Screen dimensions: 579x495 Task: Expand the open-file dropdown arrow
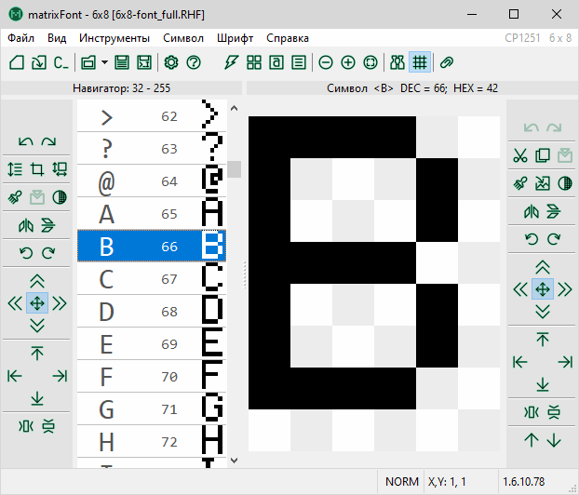[104, 62]
